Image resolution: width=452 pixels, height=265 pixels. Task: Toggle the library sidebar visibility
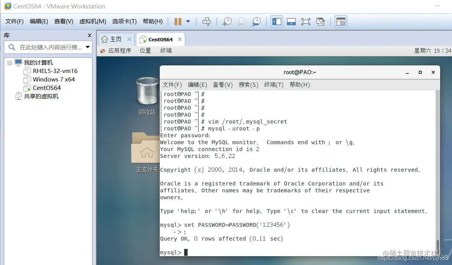point(277,21)
